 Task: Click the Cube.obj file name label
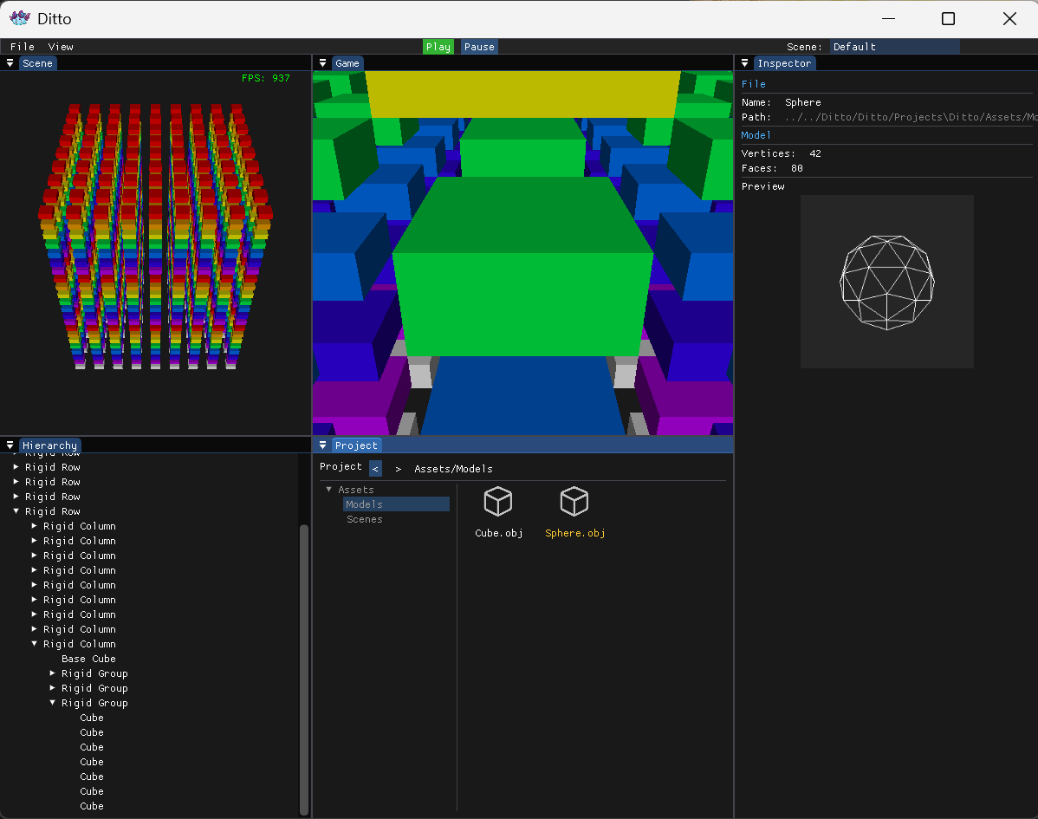tap(498, 533)
